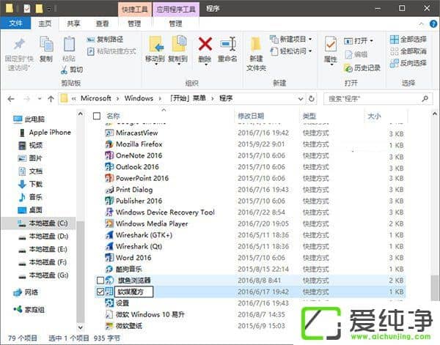
Task: Click the Up one level arrow
Action: [x=51, y=99]
